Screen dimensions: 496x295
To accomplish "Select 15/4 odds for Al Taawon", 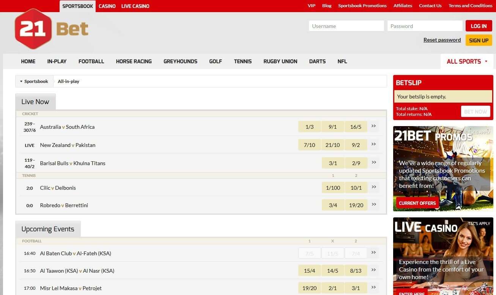I will click(310, 271).
